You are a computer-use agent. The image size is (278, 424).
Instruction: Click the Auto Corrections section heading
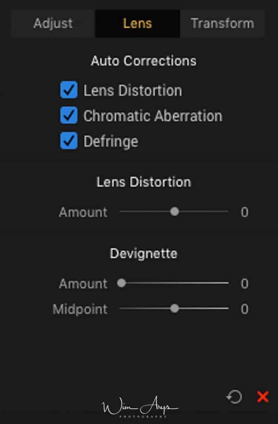point(144,61)
